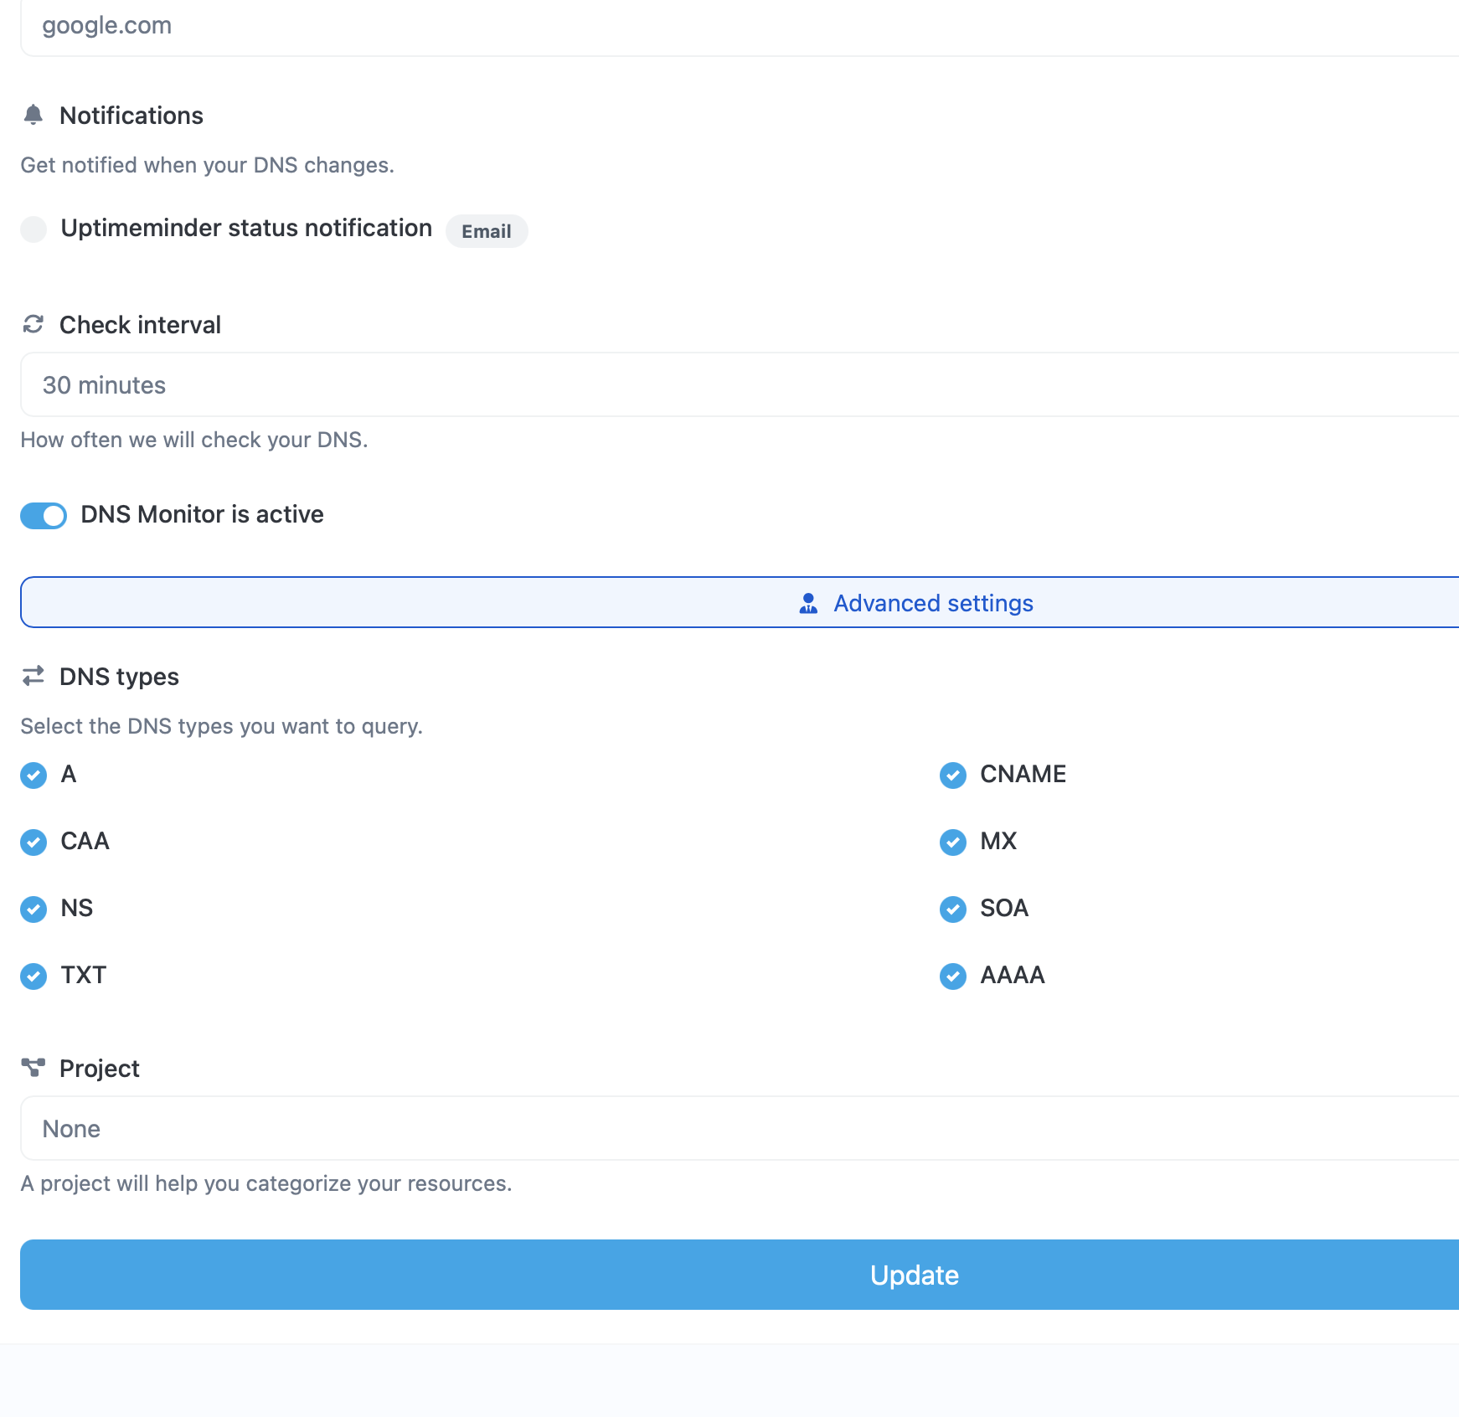Uncheck the MX DNS type
This screenshot has height=1417, width=1459.
pos(953,842)
